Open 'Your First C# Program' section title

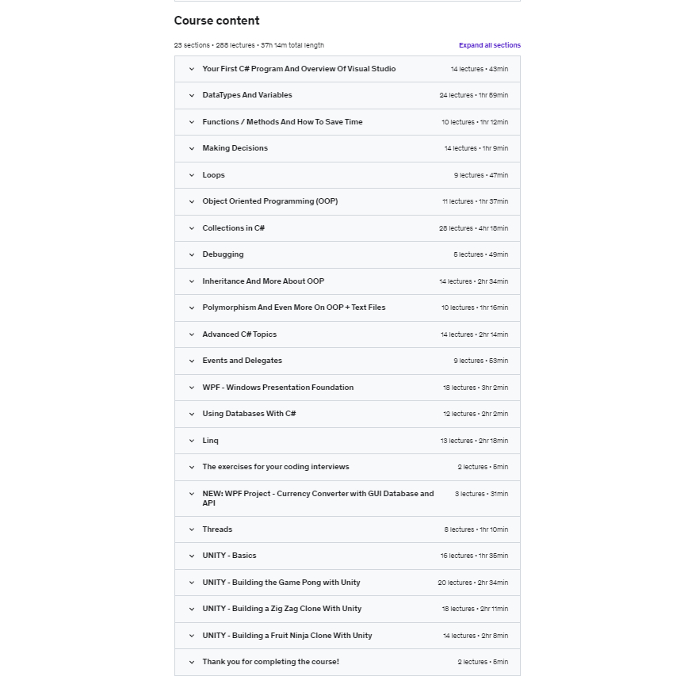299,69
